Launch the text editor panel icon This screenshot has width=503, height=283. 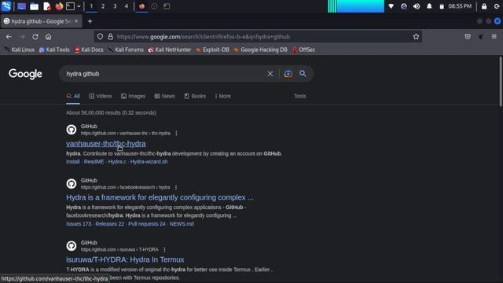[47, 6]
